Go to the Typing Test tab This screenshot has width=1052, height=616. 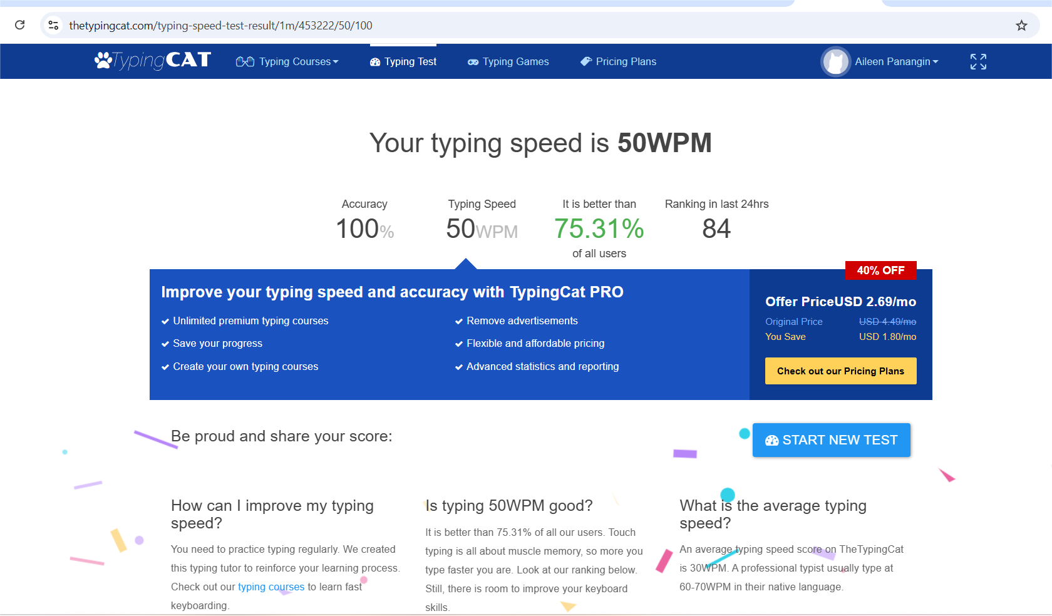click(403, 61)
